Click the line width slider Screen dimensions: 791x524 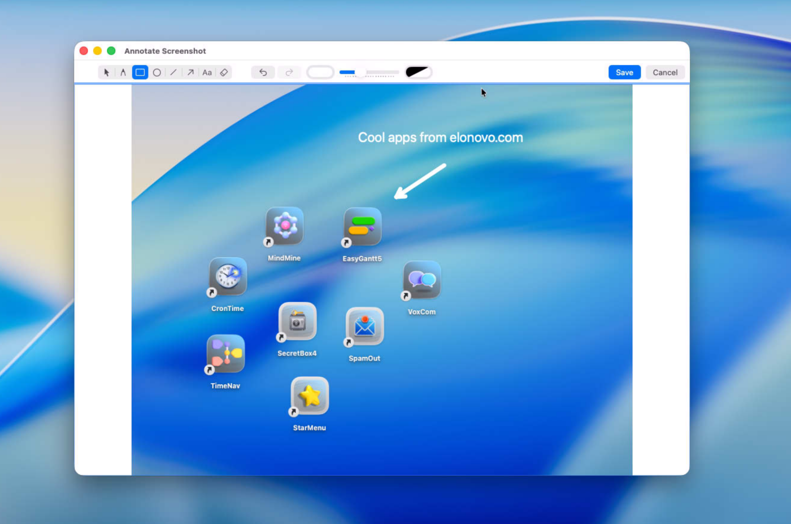[x=369, y=72]
